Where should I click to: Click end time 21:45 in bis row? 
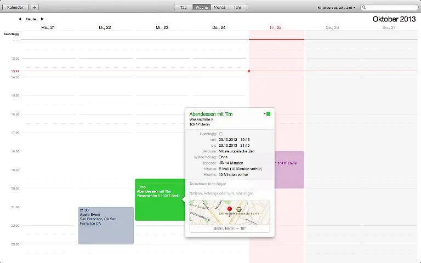(245, 145)
